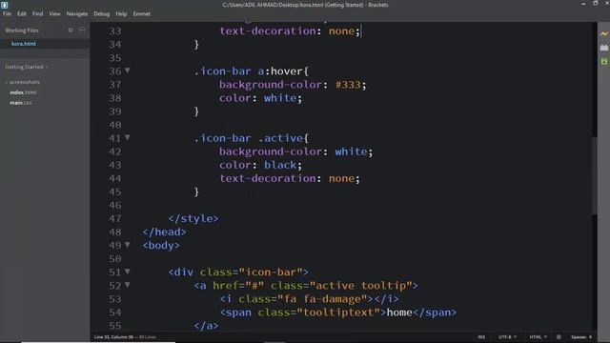Open index.html from the project tree
This screenshot has width=610, height=343.
(x=23, y=92)
